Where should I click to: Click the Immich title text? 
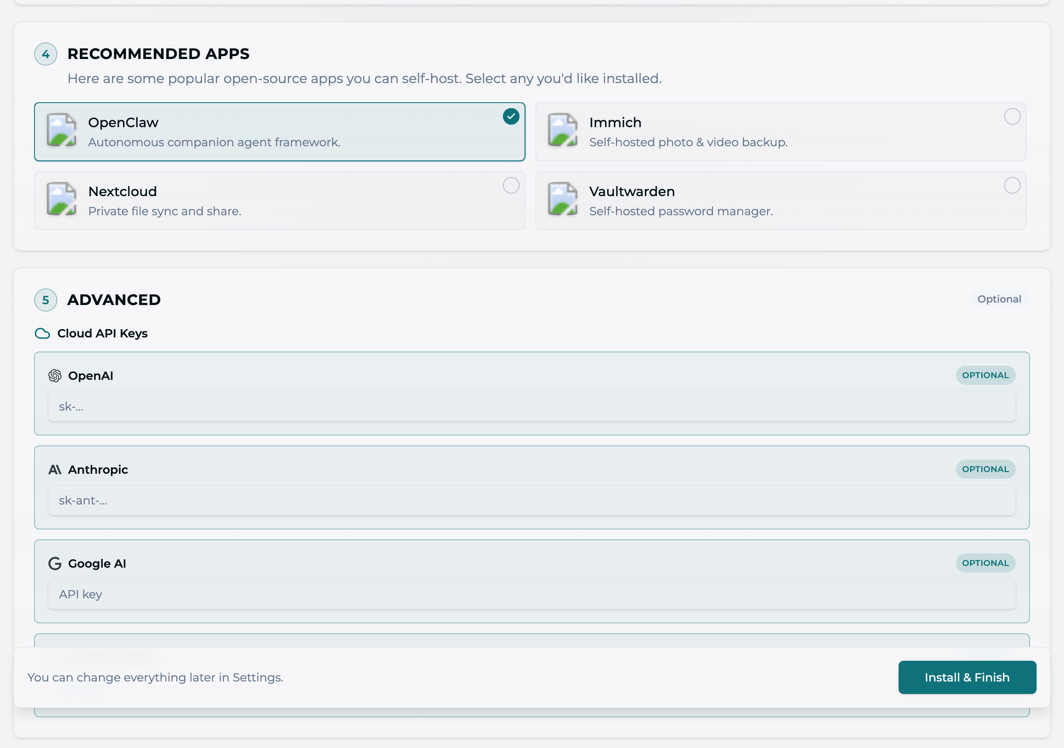(615, 122)
